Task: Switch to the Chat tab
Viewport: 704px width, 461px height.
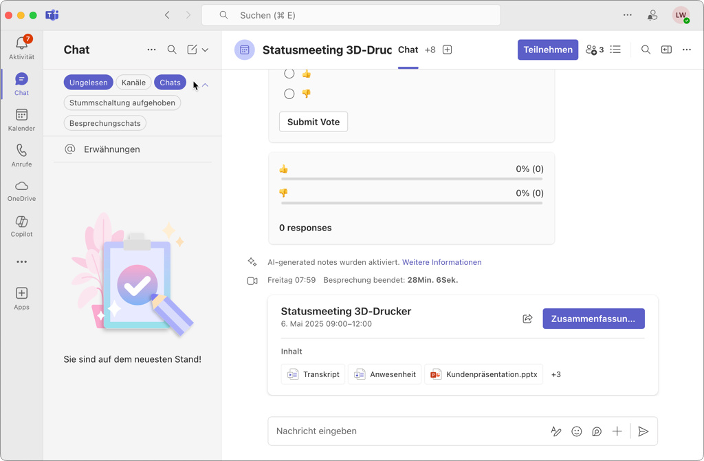Action: (x=408, y=50)
